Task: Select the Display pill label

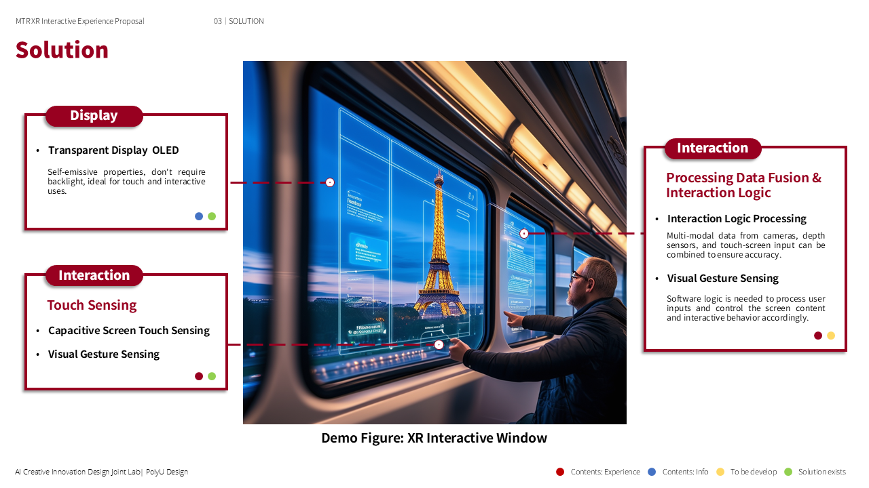Action: (x=94, y=116)
